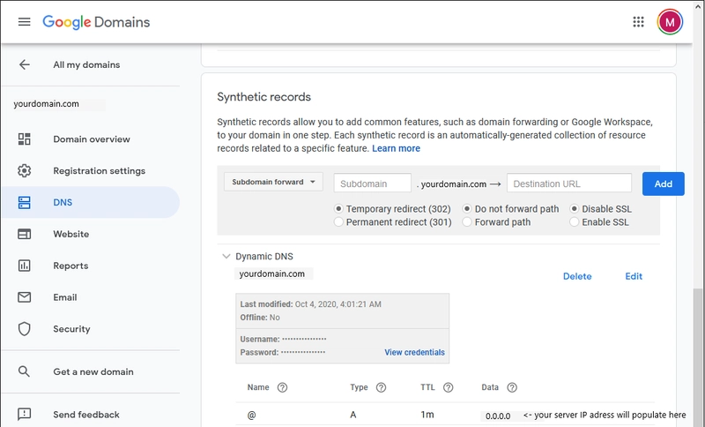Viewport: 705px width, 427px height.
Task: Focus the Subdomain input field
Action: coord(372,184)
